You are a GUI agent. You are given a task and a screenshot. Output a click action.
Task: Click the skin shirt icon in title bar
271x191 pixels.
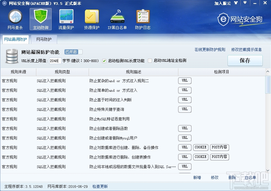tap(236, 3)
